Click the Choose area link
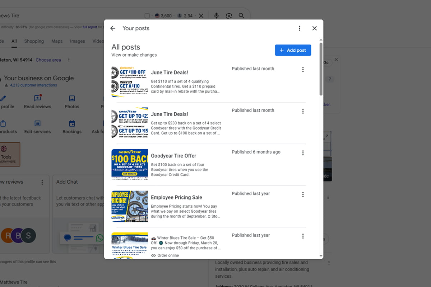Viewport: 431px width, 287px height. tap(48, 60)
